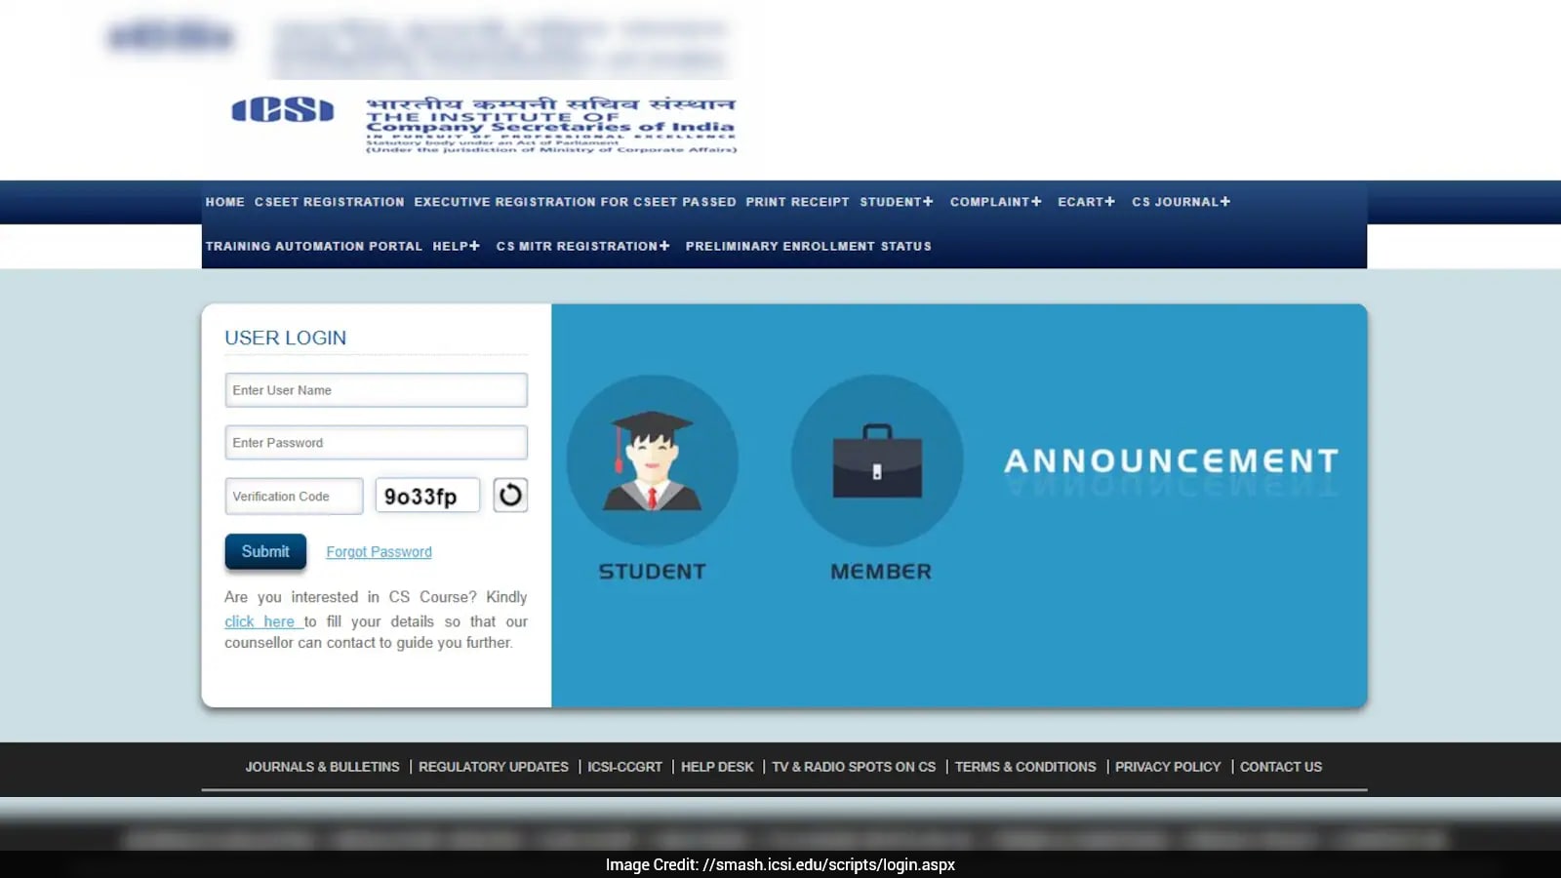Open TV & Radio Spots on CS link
Screen dimensions: 1561x878
tap(854, 767)
